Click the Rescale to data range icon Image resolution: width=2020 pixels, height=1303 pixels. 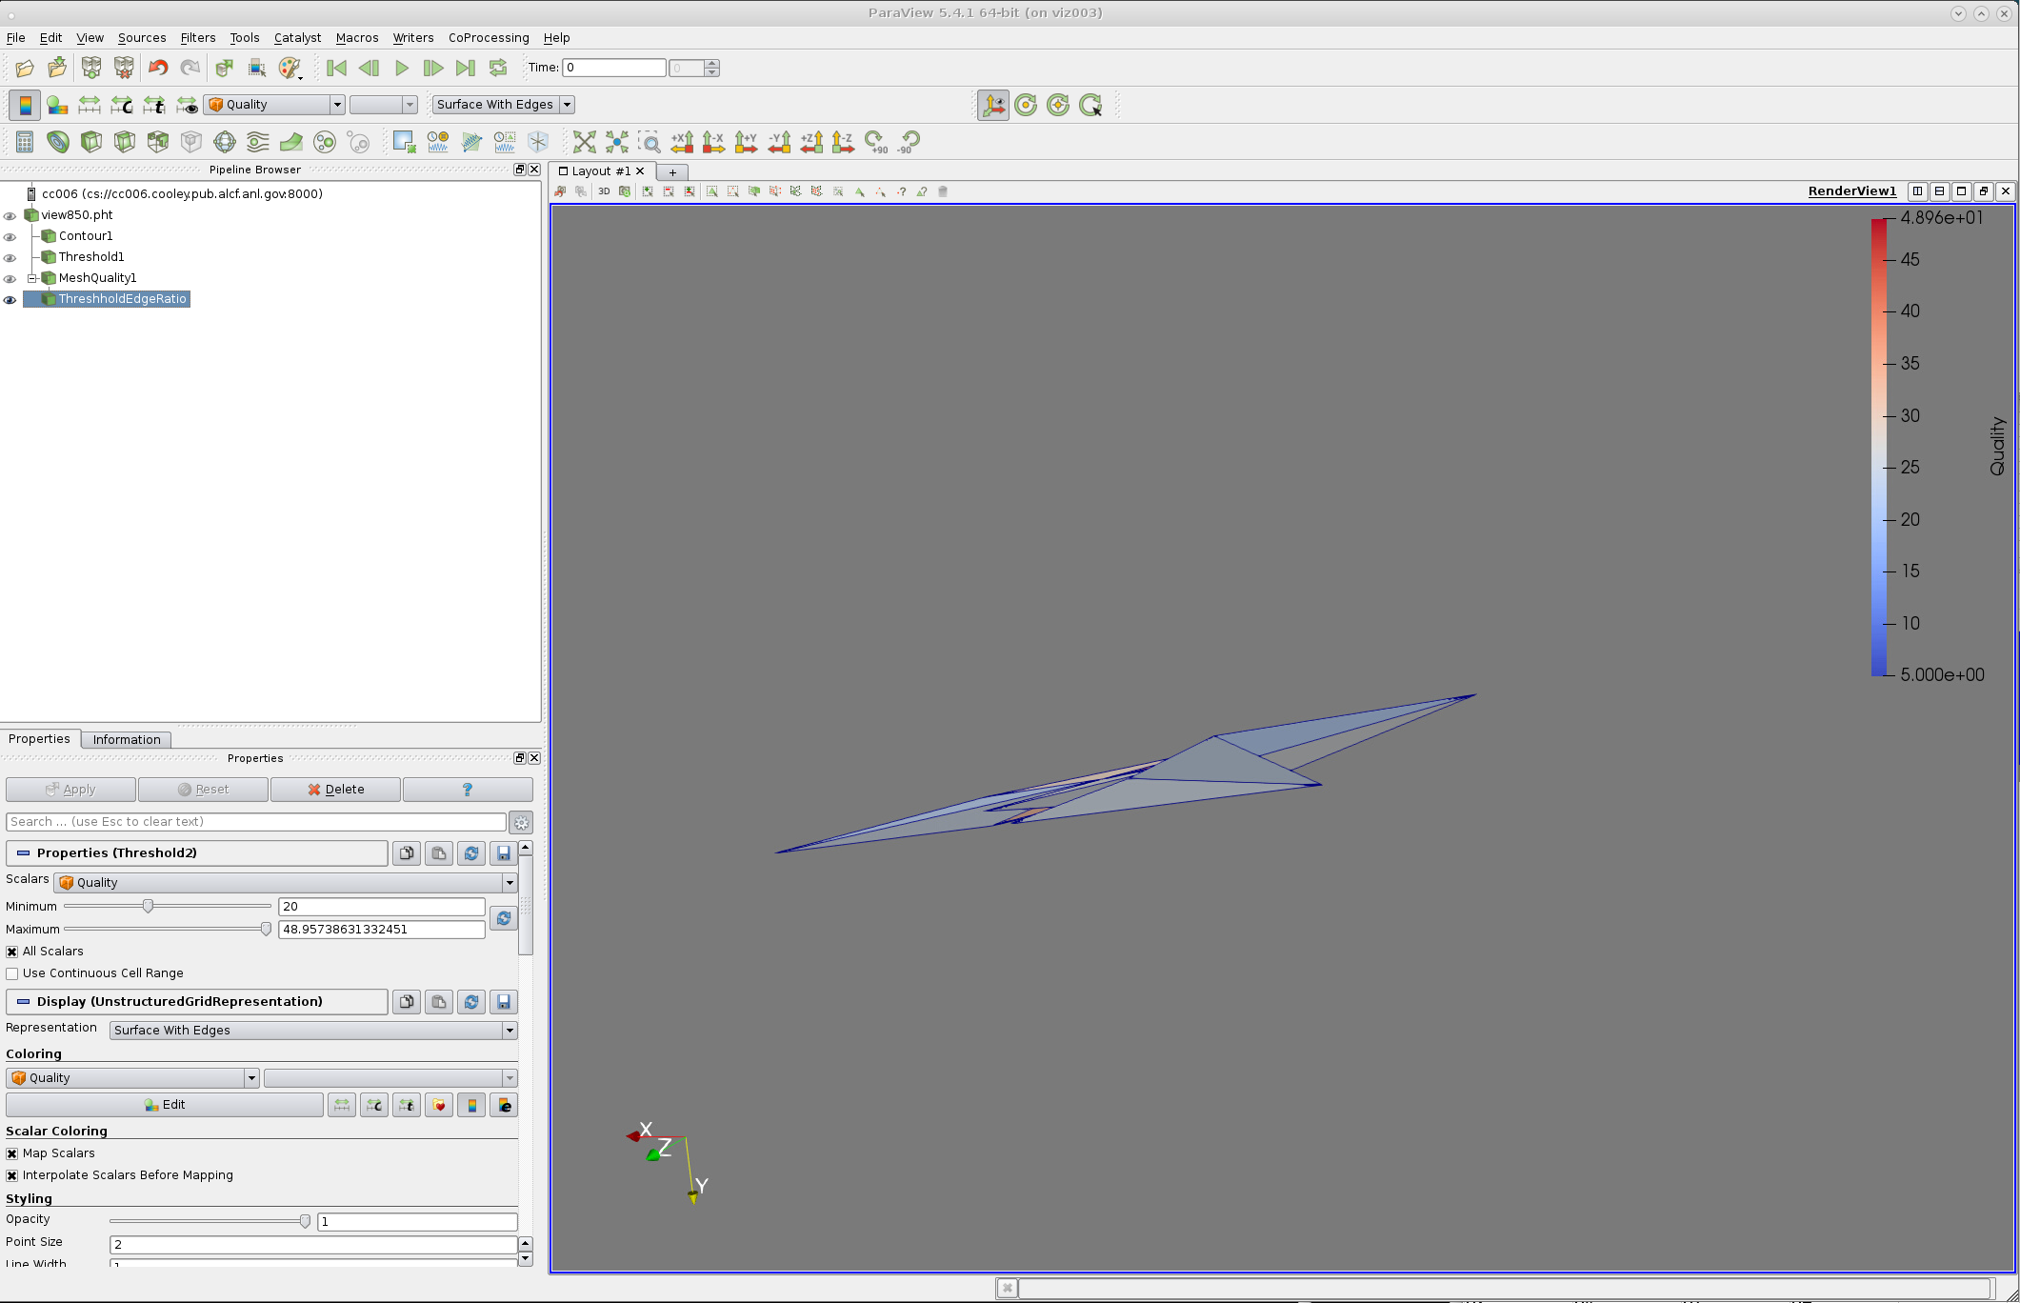(89, 105)
